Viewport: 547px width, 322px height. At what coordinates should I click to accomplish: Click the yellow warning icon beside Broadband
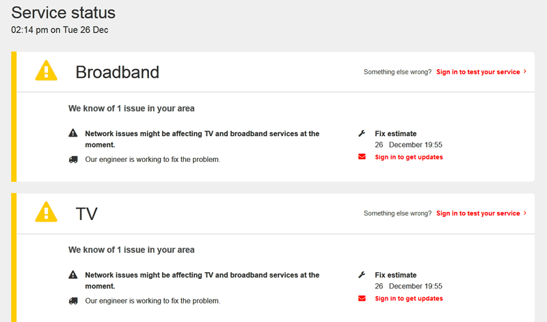[x=46, y=70]
